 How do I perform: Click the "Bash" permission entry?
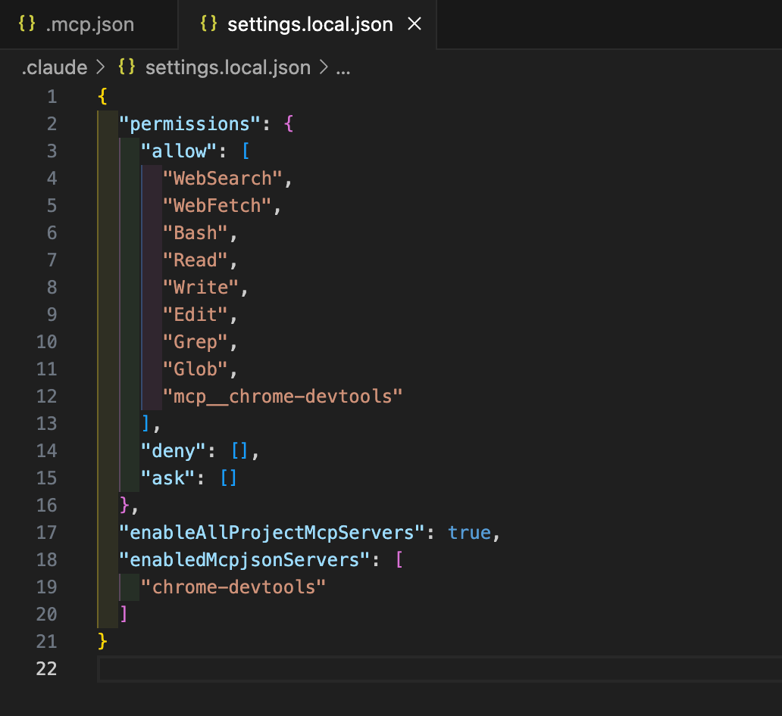coord(195,232)
